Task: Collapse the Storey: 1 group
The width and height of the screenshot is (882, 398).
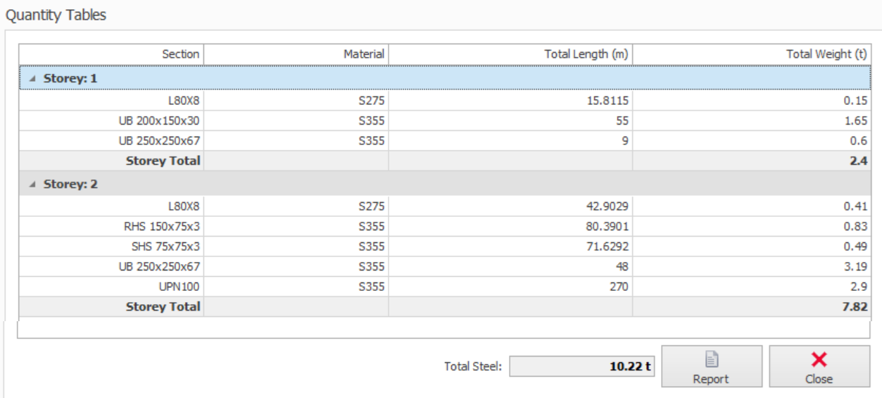Action: [x=32, y=79]
